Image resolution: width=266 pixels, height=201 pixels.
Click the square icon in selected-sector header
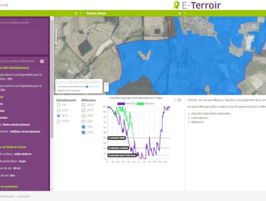(42, 61)
